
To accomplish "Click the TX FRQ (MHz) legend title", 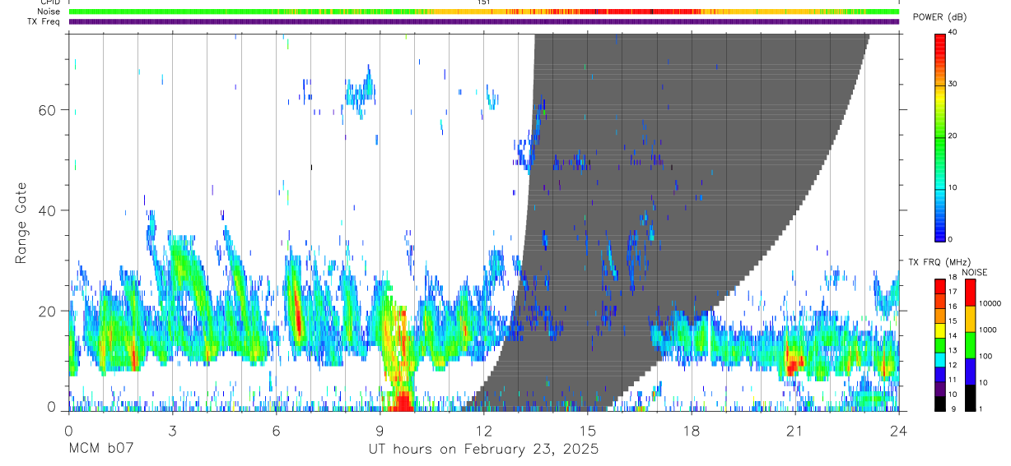I will tap(939, 262).
